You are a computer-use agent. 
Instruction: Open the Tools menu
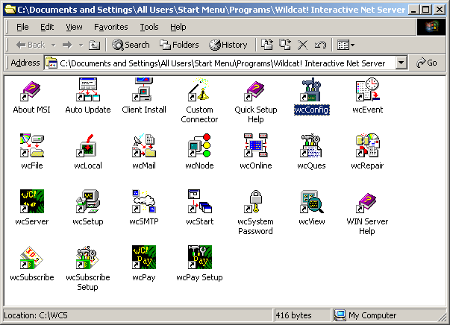[149, 28]
